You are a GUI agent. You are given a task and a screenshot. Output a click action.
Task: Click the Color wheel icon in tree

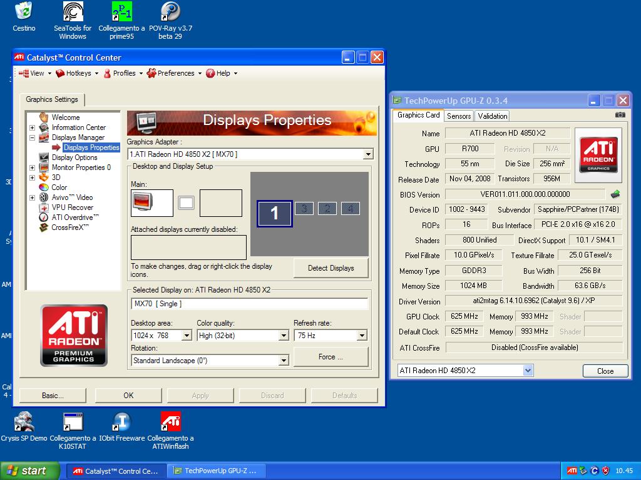[x=44, y=187]
